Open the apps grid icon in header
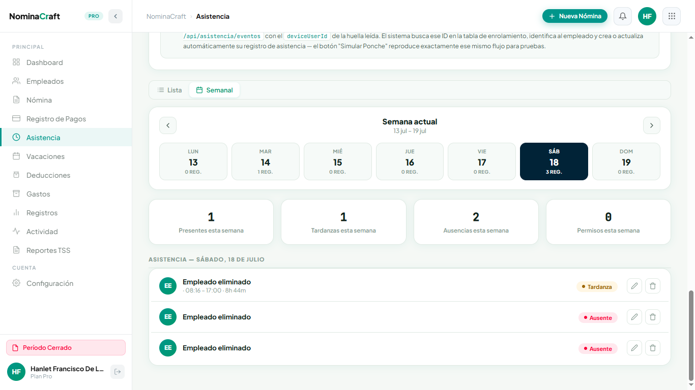The height and width of the screenshot is (390, 695). click(x=672, y=16)
